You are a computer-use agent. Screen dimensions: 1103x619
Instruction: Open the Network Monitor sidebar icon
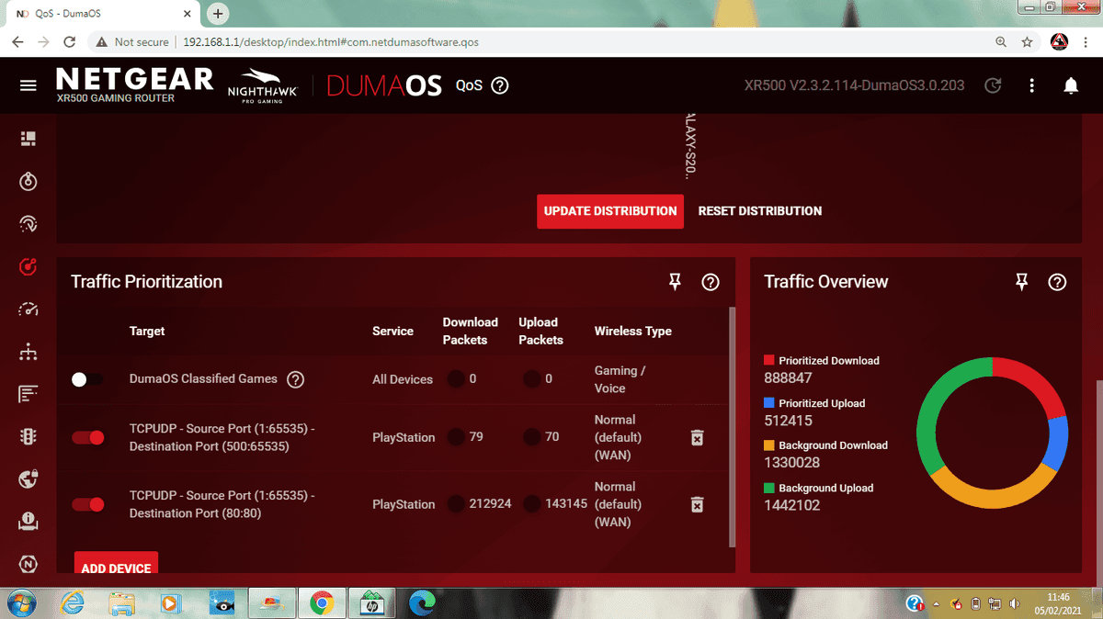28,394
